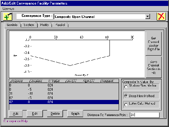Viewport: 169px width, 127px height.
Task: Select the Composite Open Channel combo box
Action: coord(102,17)
